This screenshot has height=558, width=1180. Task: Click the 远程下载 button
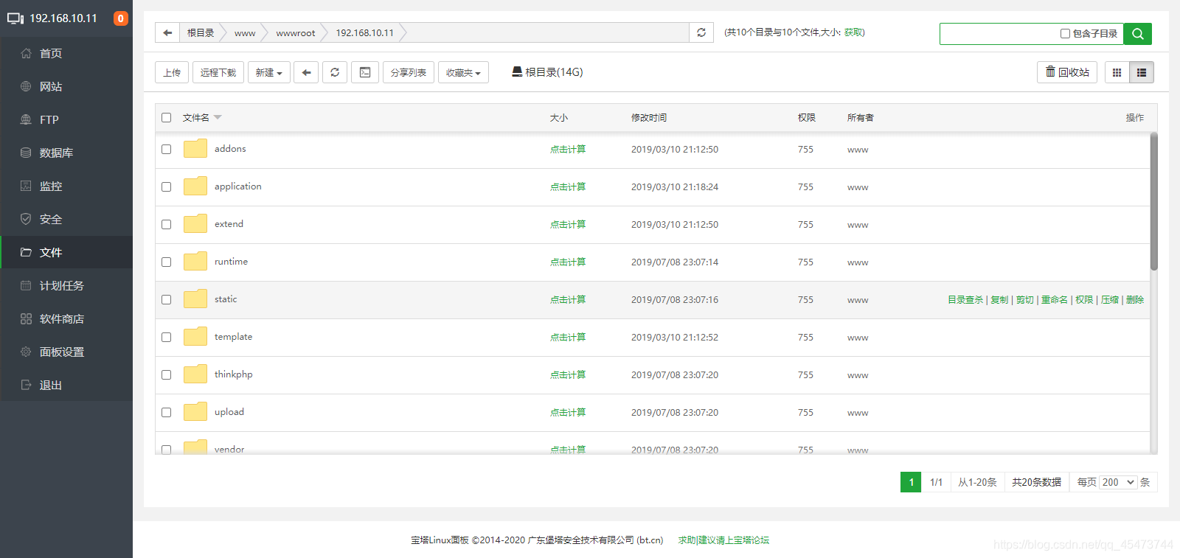pyautogui.click(x=218, y=72)
